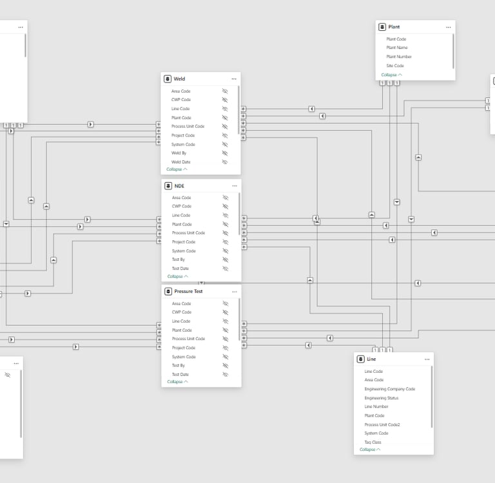Click the Line table icon
Image resolution: width=495 pixels, height=483 pixels.
coord(360,359)
